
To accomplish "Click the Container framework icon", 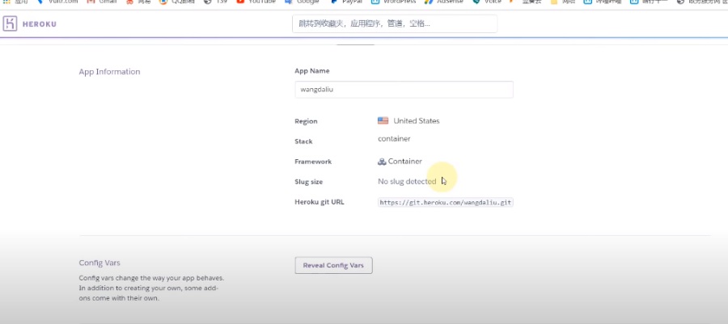I will coord(382,162).
